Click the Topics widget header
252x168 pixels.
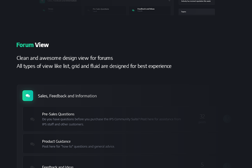pyautogui.click(x=197, y=12)
